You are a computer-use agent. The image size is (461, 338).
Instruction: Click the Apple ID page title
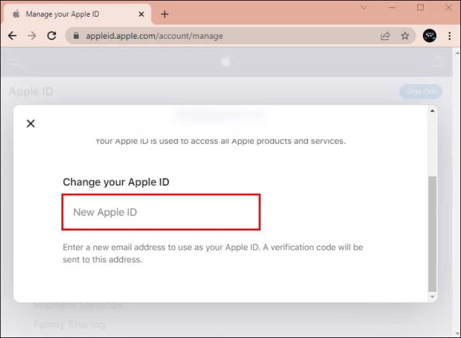[31, 92]
